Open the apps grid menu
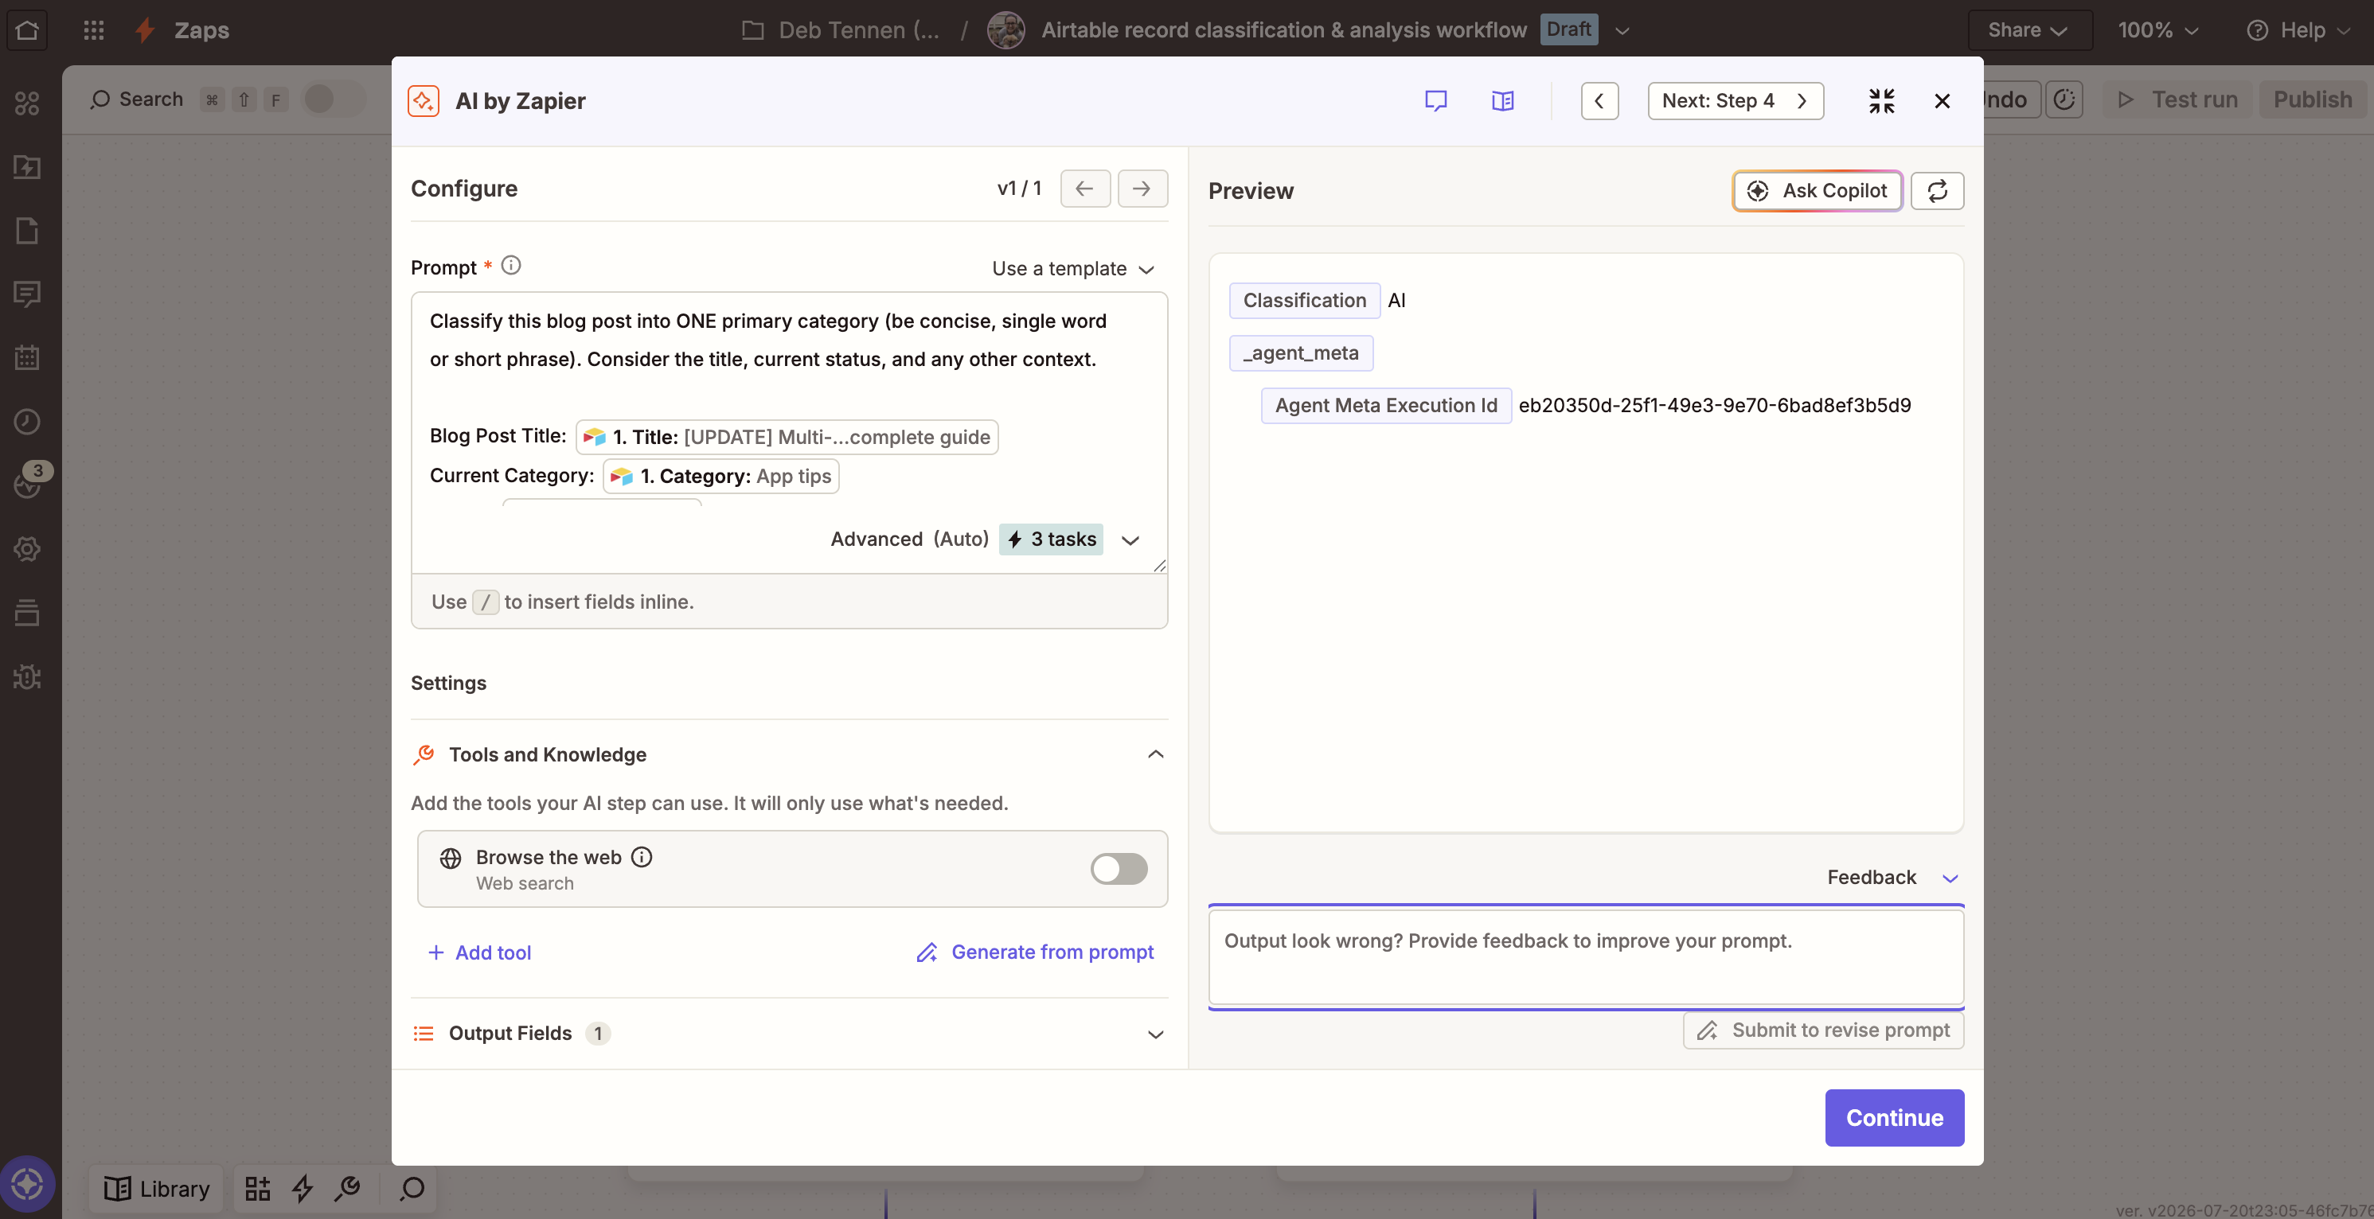 (93, 29)
